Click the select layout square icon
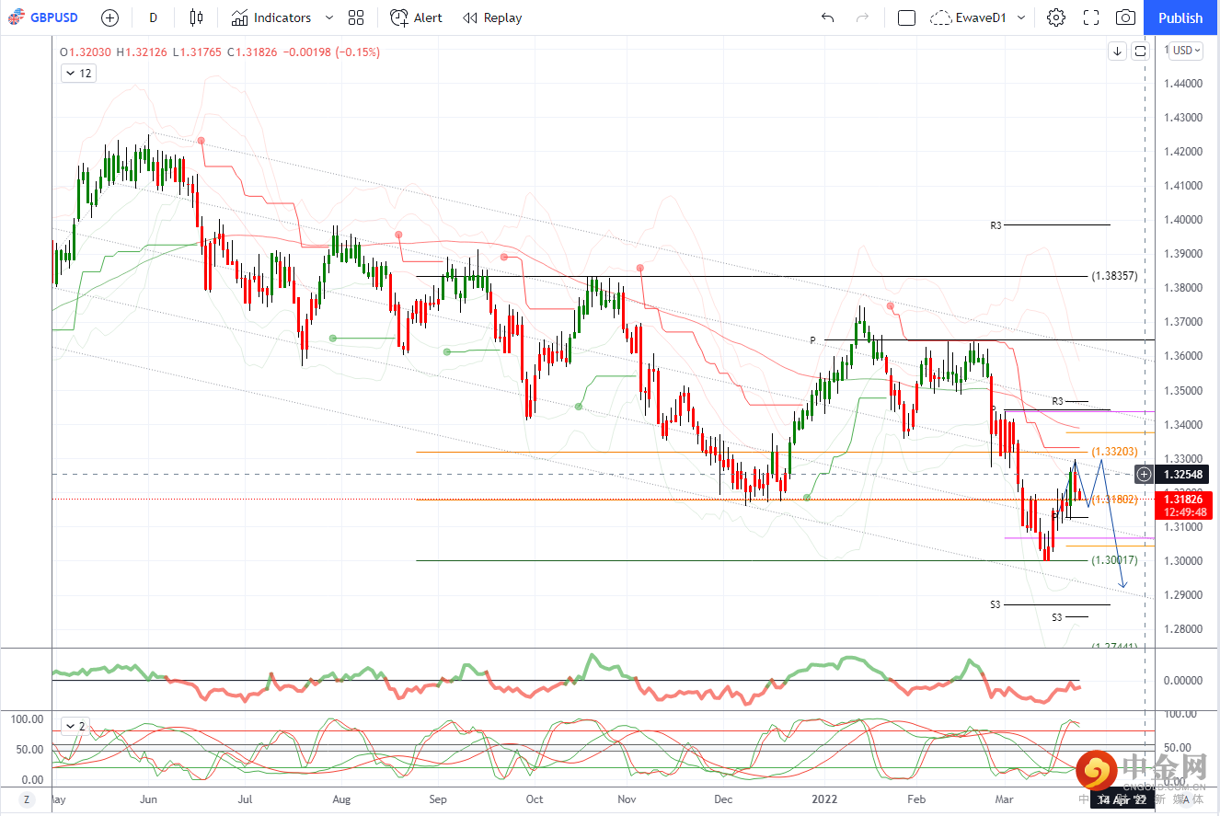 pos(906,17)
